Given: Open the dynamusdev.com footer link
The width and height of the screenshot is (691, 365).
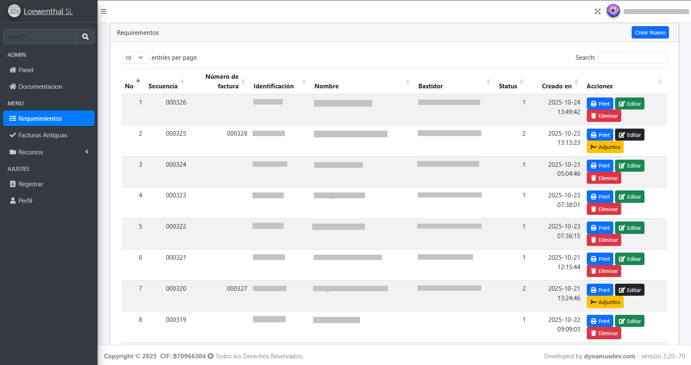Looking at the screenshot, I should pos(609,356).
